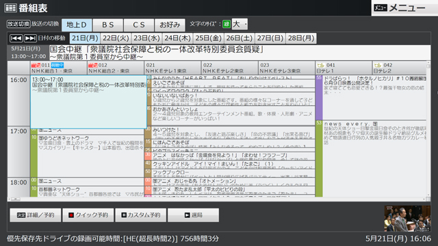Click the 16:00 time label
The width and height of the screenshot is (438, 246).
pos(18,80)
